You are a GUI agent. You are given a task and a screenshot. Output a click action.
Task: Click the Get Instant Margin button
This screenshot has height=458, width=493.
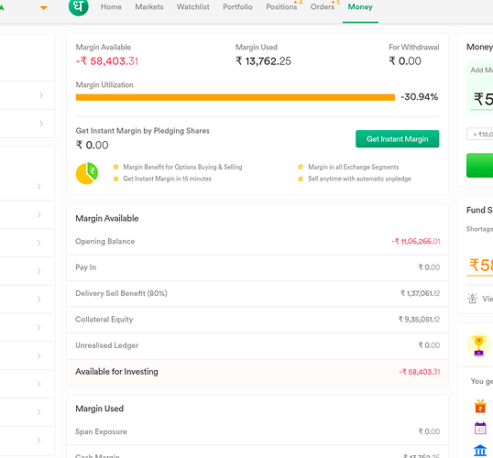click(397, 139)
